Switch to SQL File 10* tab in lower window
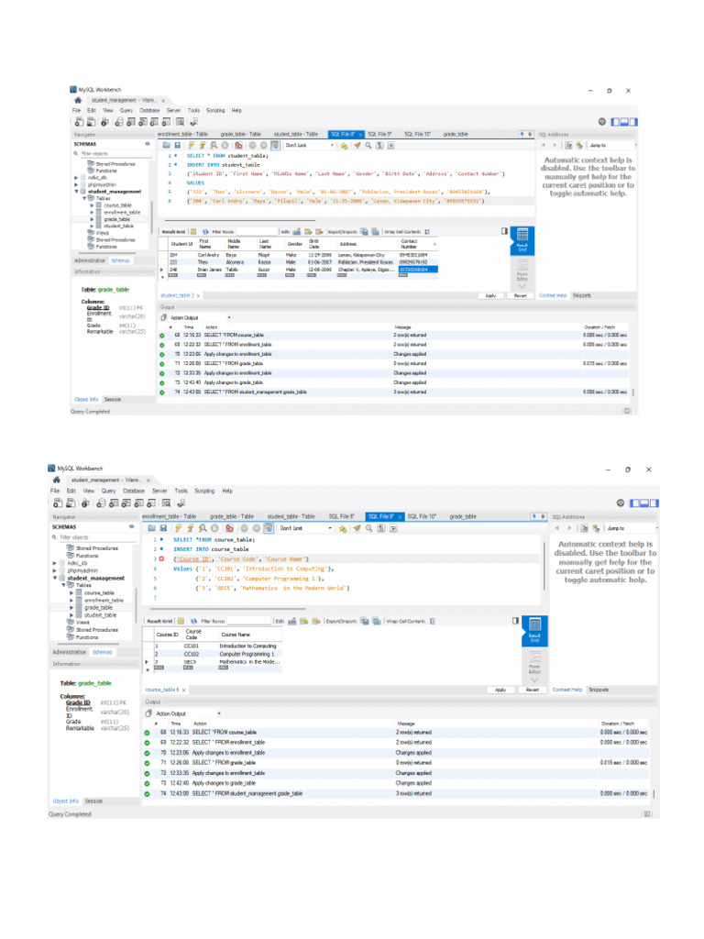This screenshot has height=939, width=704. 422,517
